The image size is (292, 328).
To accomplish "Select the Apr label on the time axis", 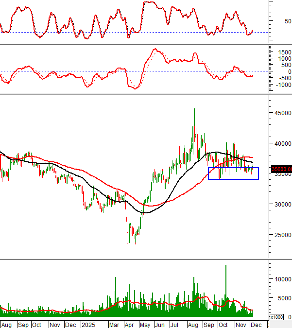I will 130,324.
